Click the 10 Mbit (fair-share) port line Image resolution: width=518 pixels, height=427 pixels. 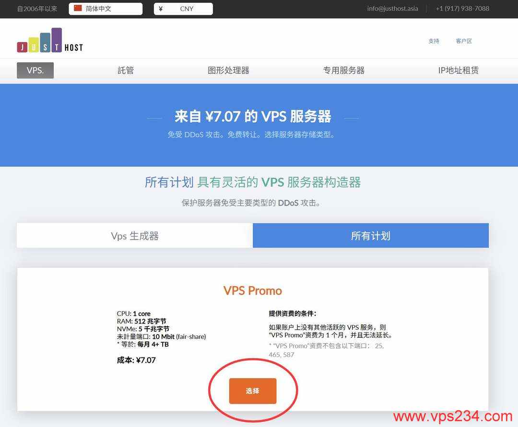pyautogui.click(x=161, y=336)
